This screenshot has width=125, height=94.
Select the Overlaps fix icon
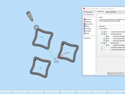(84, 31)
